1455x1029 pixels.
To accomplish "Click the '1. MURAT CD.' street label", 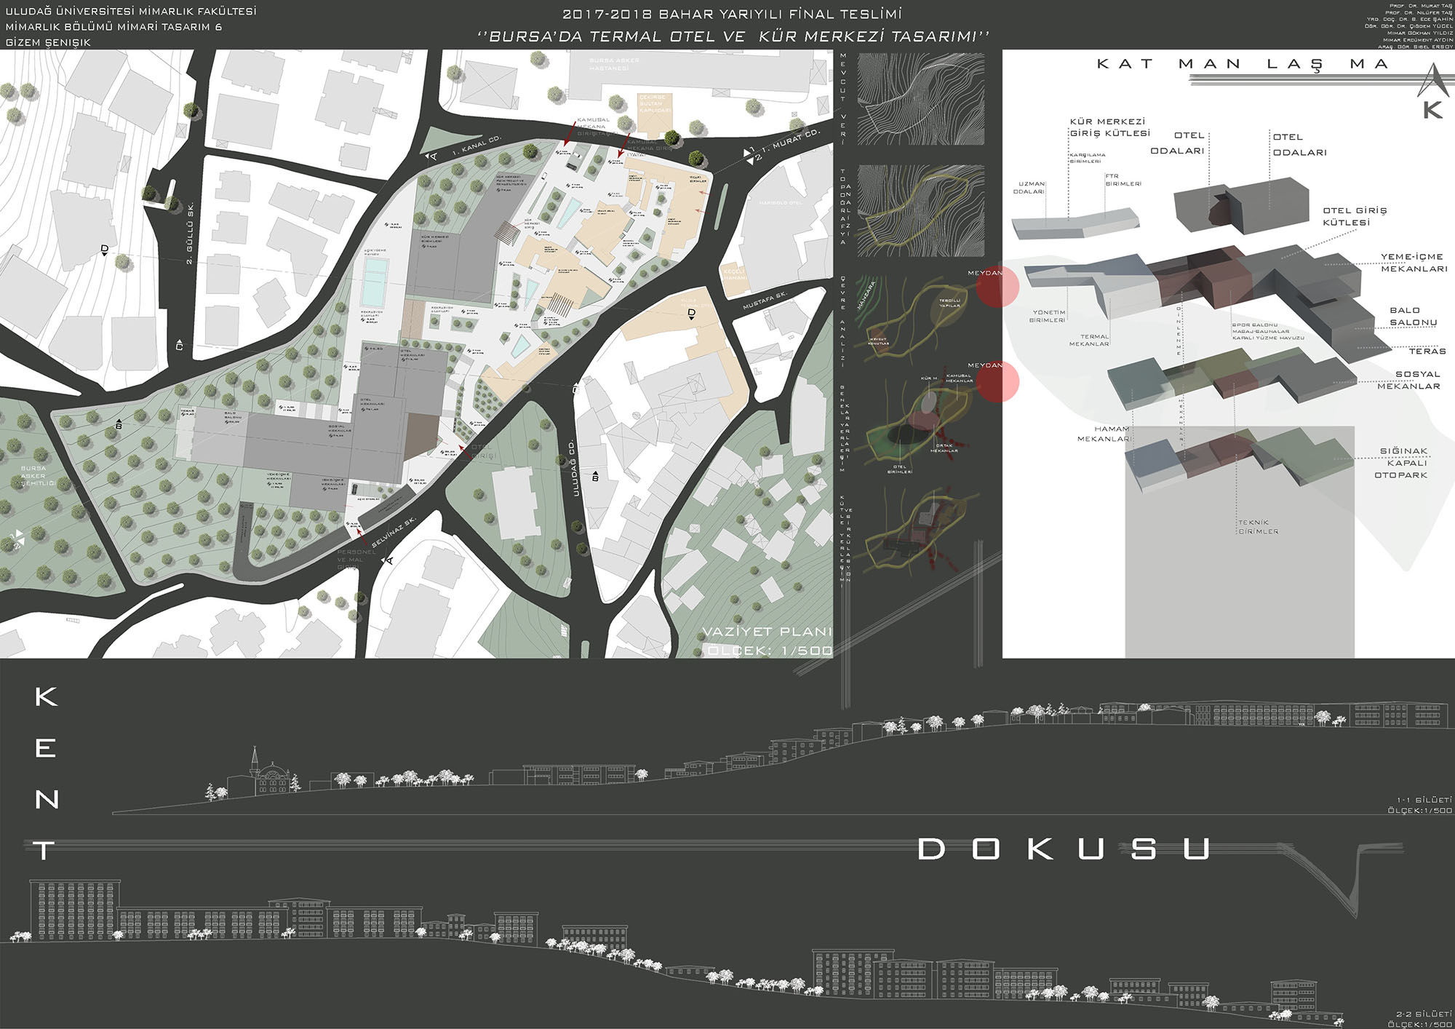I will coord(792,143).
